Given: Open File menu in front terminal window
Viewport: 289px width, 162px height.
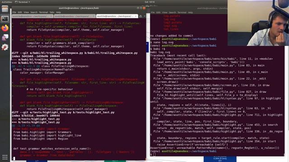Looking at the screenshot, I should [14, 12].
